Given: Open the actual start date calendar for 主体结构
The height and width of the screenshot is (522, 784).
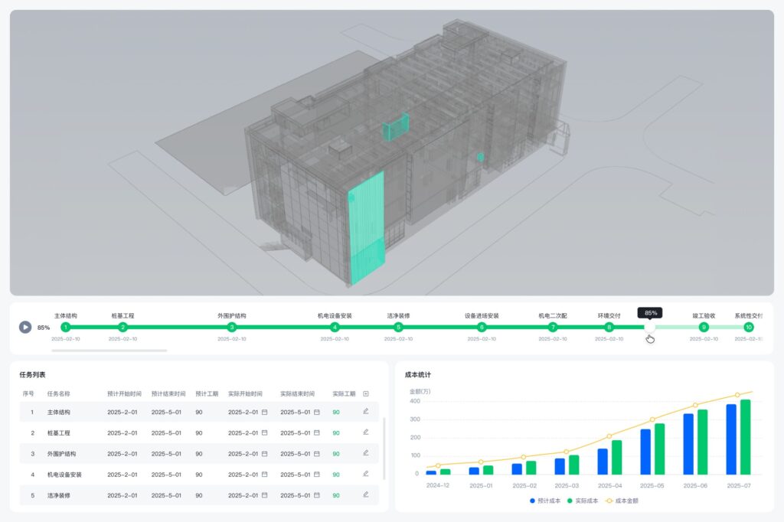Looking at the screenshot, I should (x=264, y=412).
